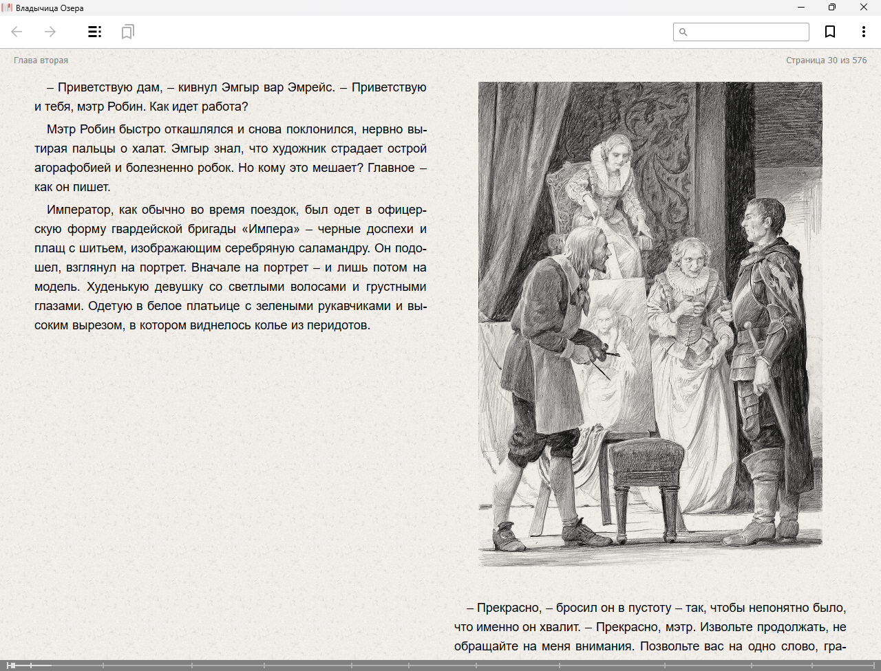Go forward using the right arrow
This screenshot has width=881, height=671.
(x=50, y=32)
